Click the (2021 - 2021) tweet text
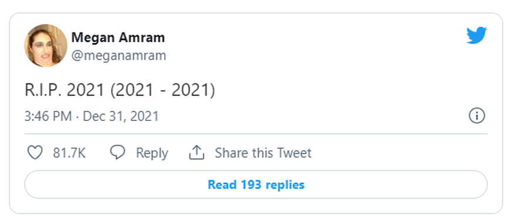512x222 pixels. (162, 91)
